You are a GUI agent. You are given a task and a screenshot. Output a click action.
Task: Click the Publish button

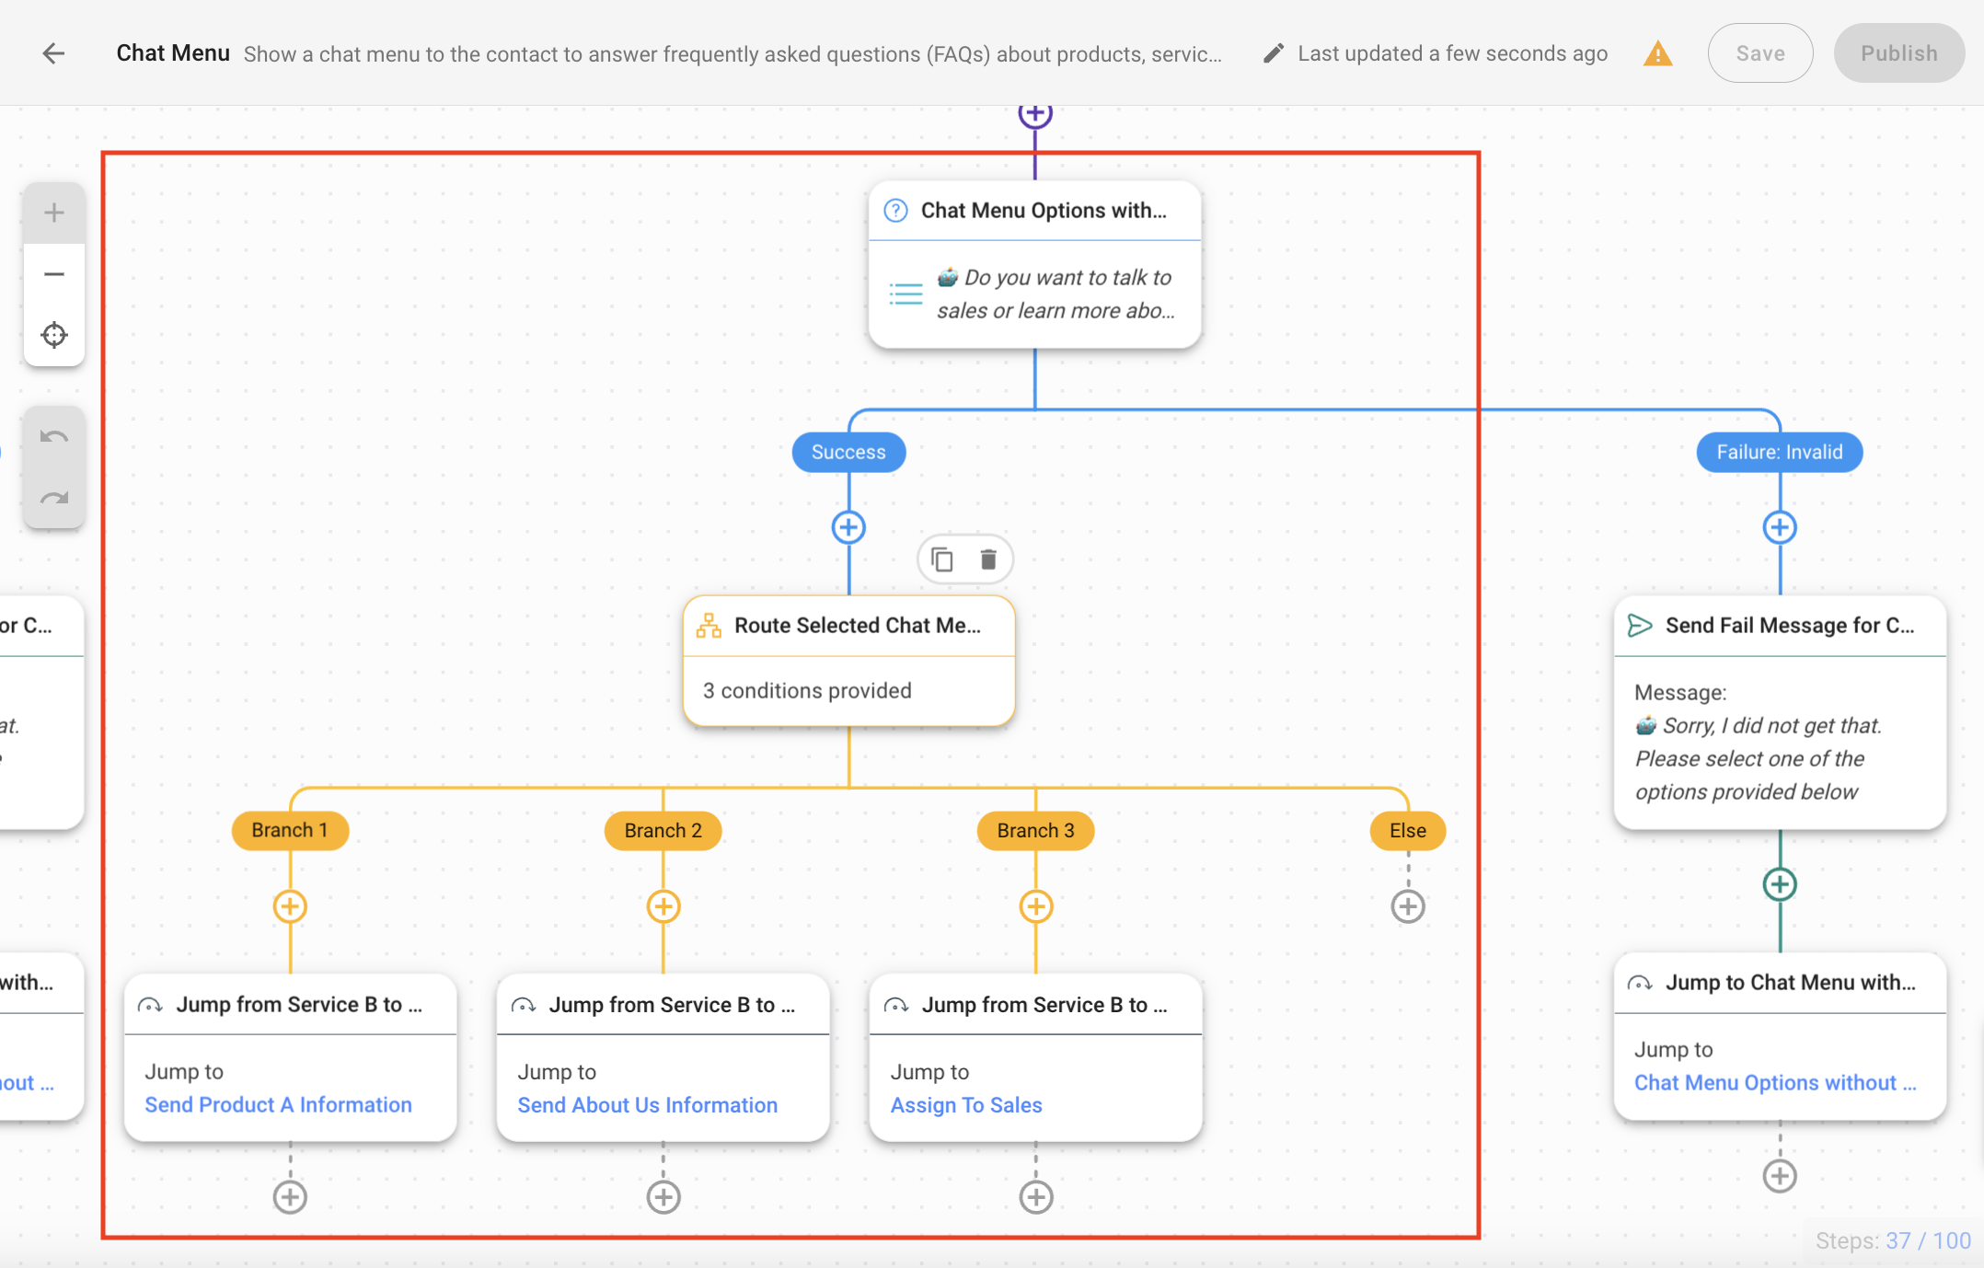coord(1896,52)
